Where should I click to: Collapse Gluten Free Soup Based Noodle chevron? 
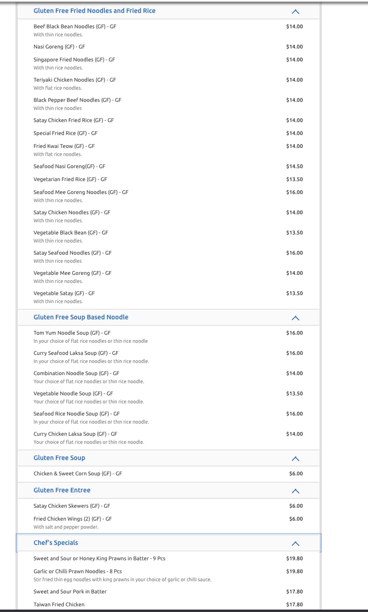point(295,318)
